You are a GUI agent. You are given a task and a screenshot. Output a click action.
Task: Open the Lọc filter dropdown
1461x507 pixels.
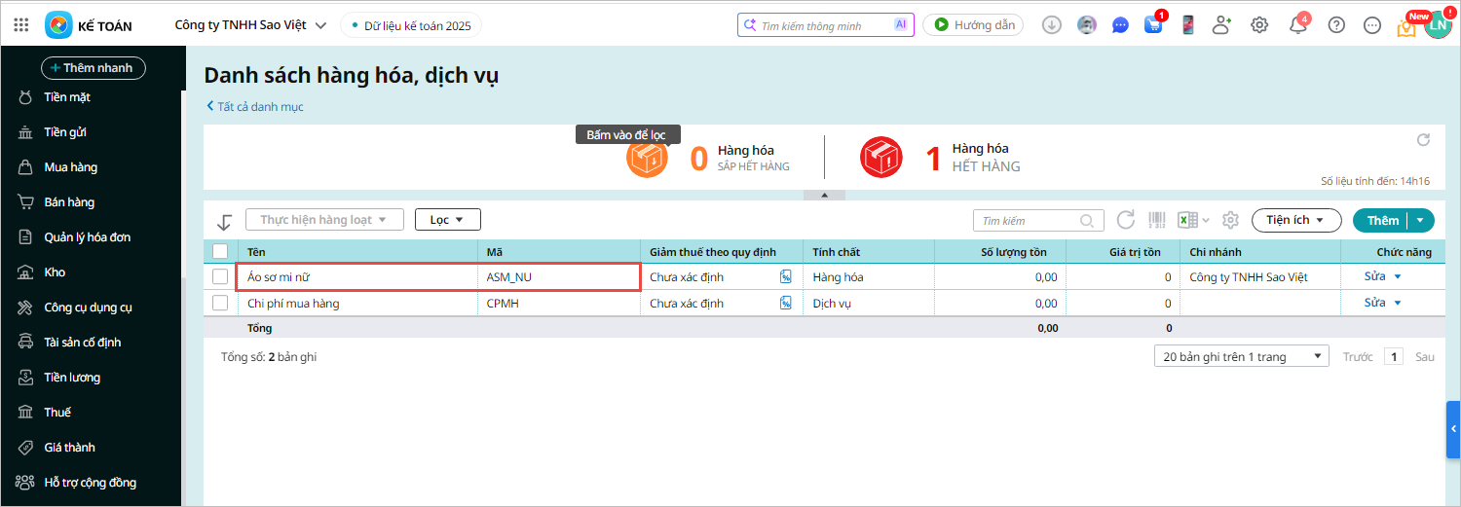[x=447, y=220]
